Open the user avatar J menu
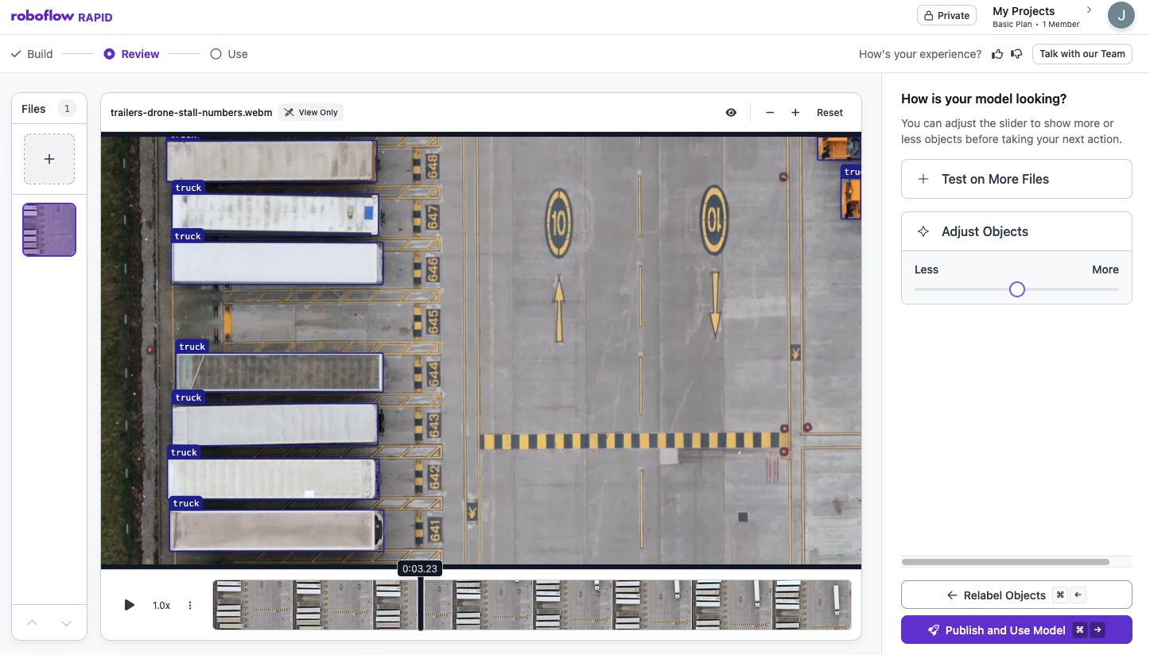The height and width of the screenshot is (655, 1150). (1121, 15)
